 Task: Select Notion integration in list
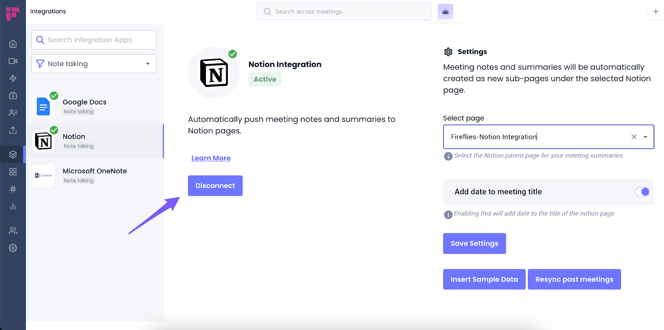pos(95,141)
